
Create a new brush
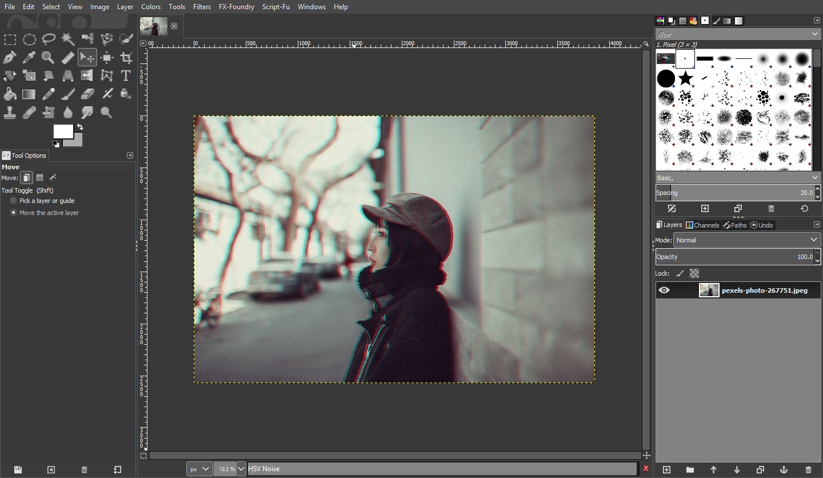click(705, 208)
